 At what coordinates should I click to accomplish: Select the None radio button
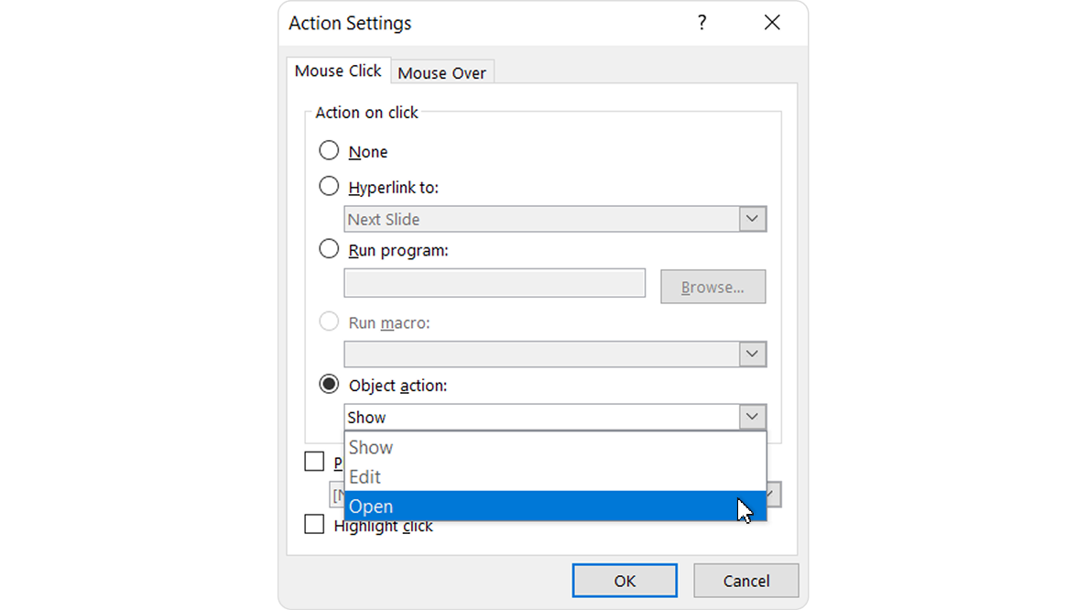click(329, 150)
